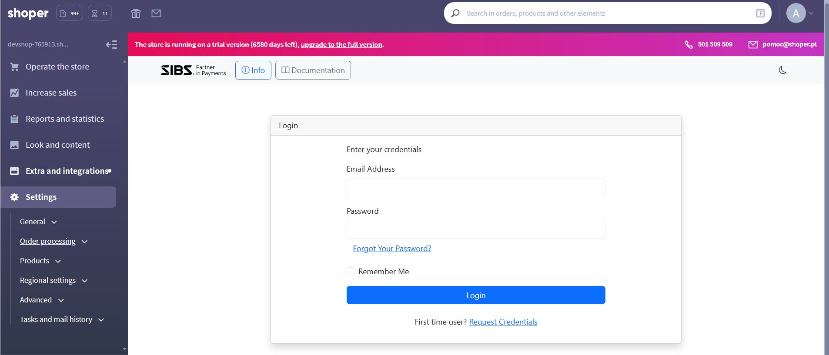Open Extra and integrations menu
The height and width of the screenshot is (355, 829).
tap(66, 171)
